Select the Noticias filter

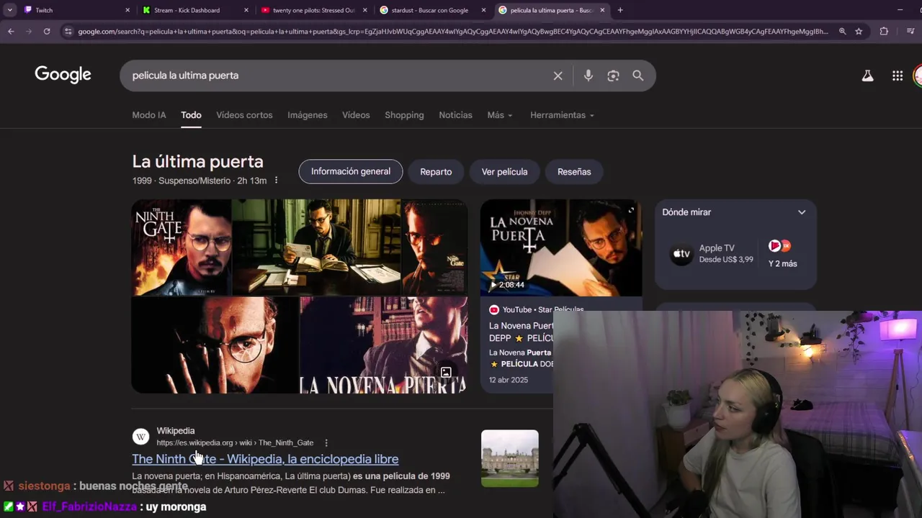[x=456, y=115]
